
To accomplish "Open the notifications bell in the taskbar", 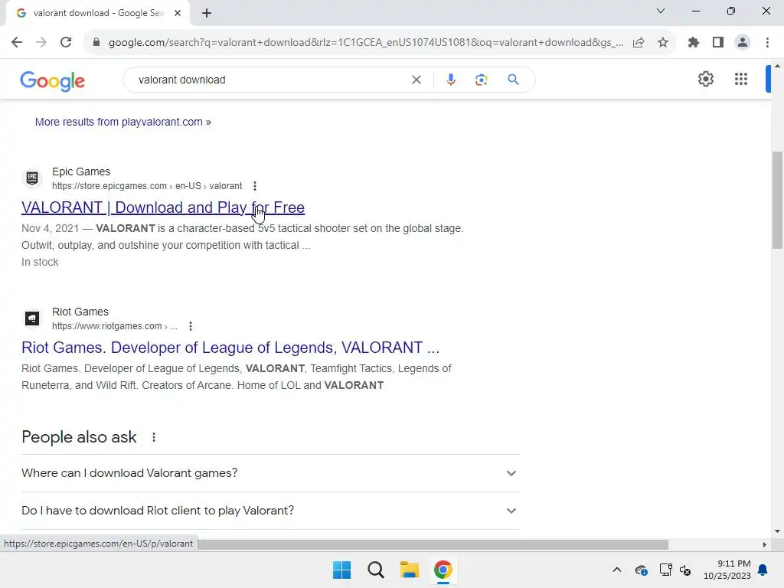I will tap(763, 570).
